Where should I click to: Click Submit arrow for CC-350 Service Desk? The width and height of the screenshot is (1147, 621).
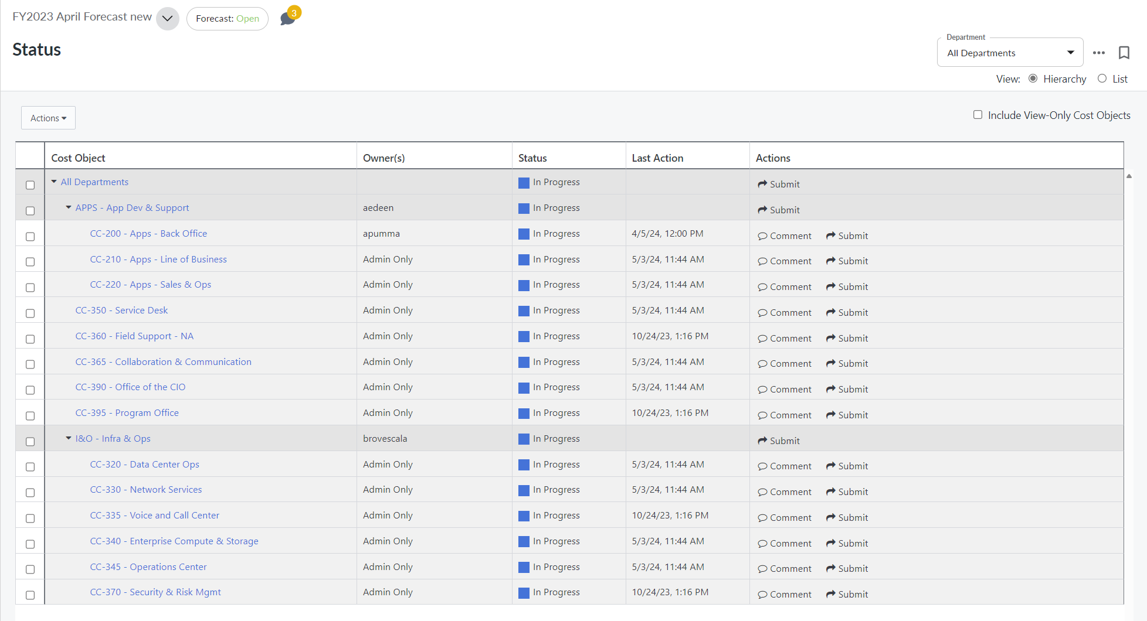830,313
